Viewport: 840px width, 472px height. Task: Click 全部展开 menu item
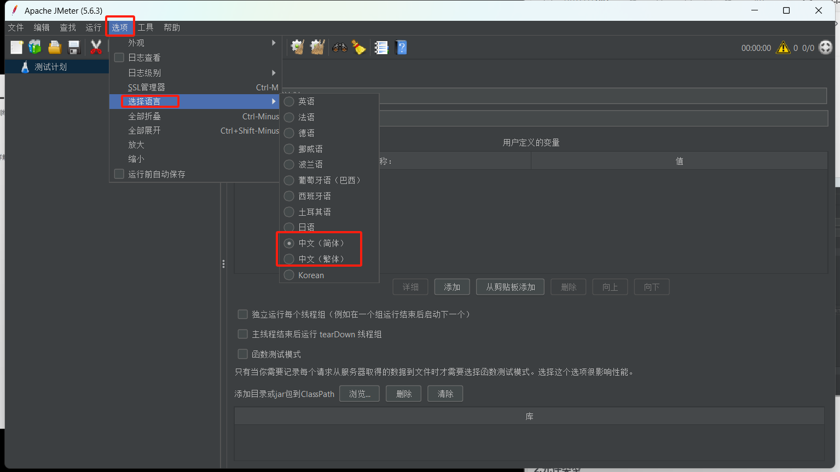point(194,130)
